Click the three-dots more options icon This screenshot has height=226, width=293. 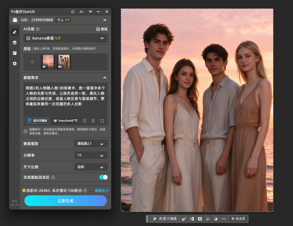pyautogui.click(x=224, y=219)
